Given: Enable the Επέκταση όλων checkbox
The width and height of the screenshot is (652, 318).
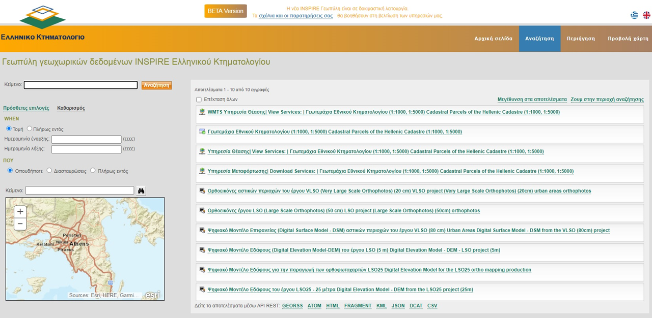Looking at the screenshot, I should pyautogui.click(x=199, y=100).
